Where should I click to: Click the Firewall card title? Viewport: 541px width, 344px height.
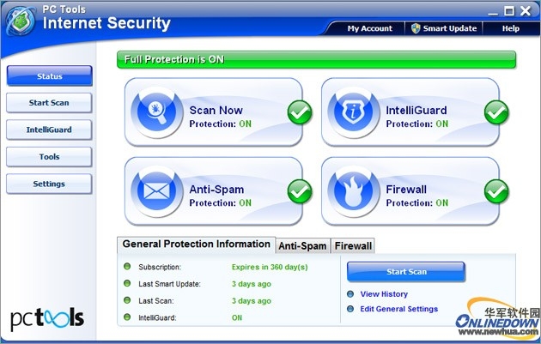[x=406, y=190]
